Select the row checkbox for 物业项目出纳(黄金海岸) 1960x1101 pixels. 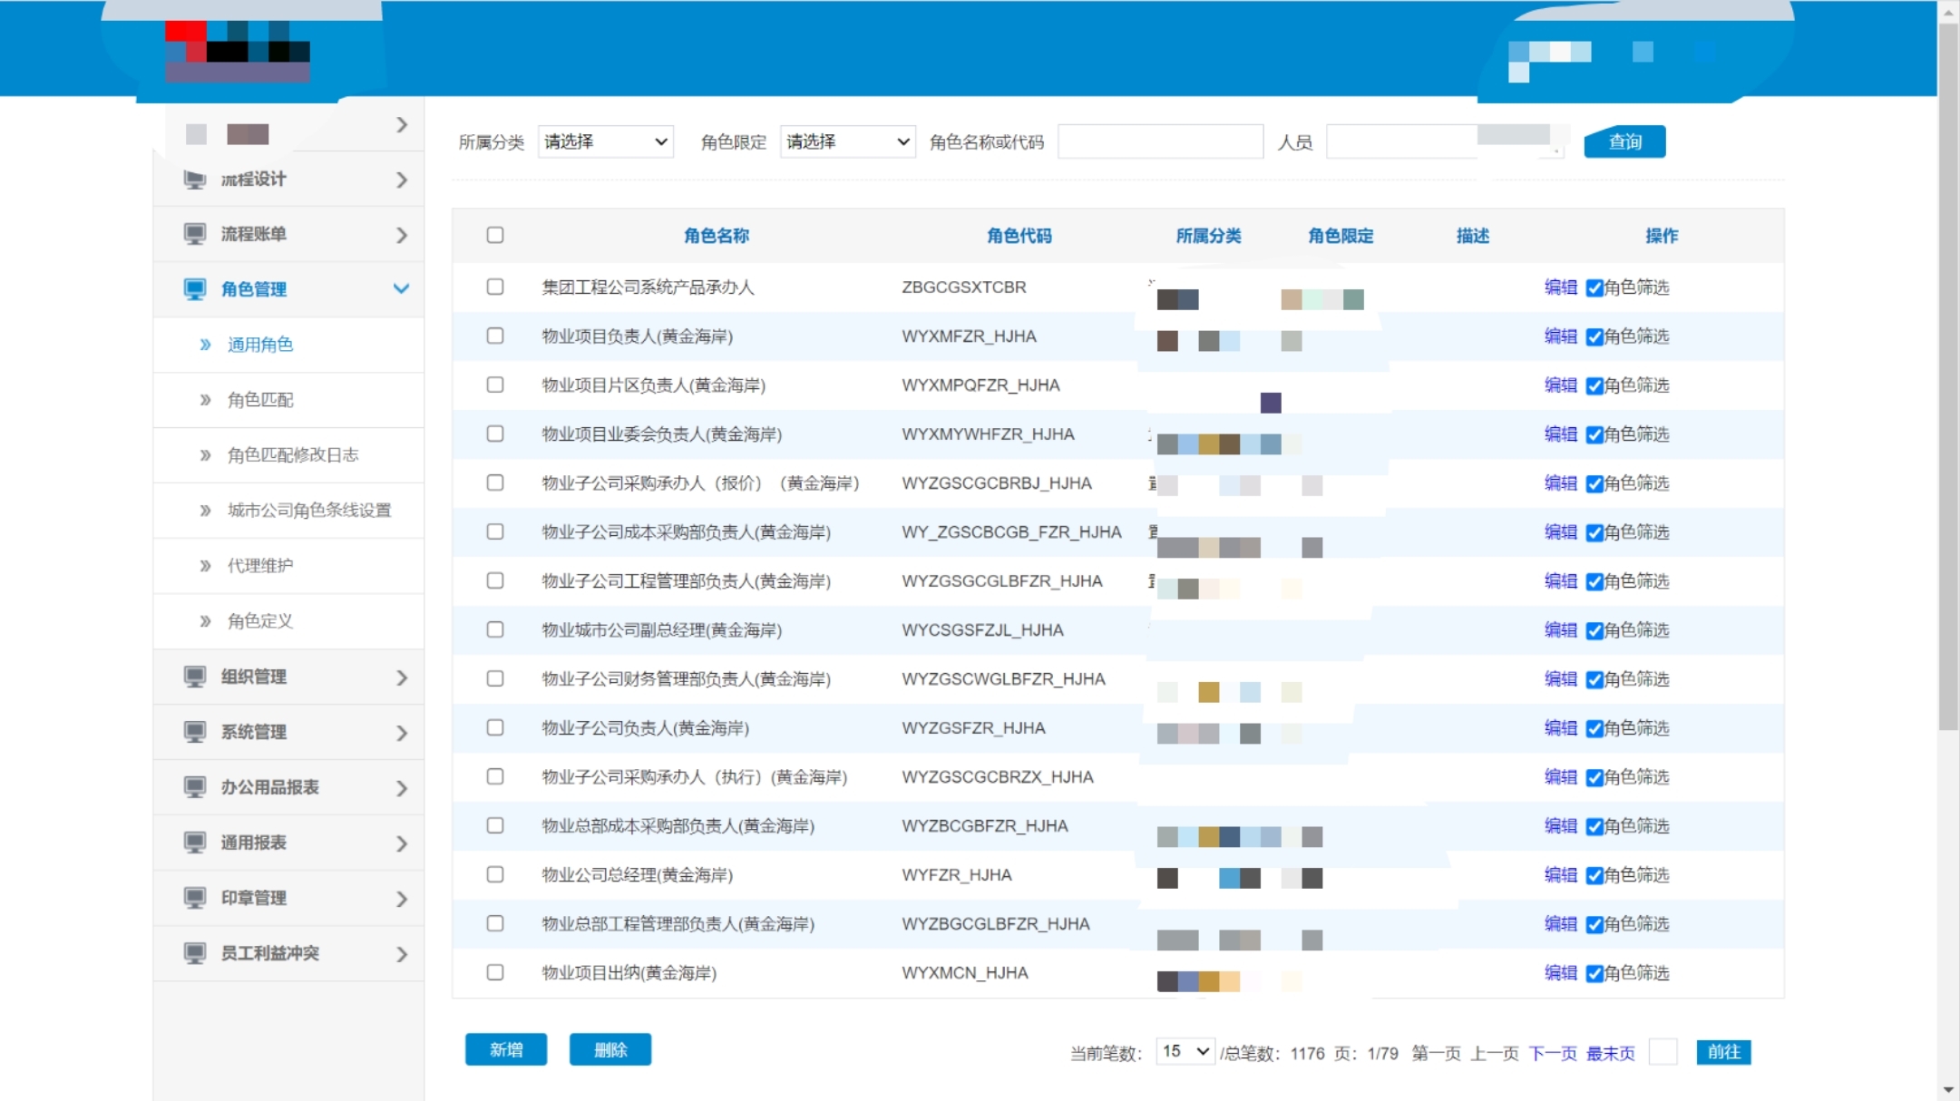coord(495,972)
